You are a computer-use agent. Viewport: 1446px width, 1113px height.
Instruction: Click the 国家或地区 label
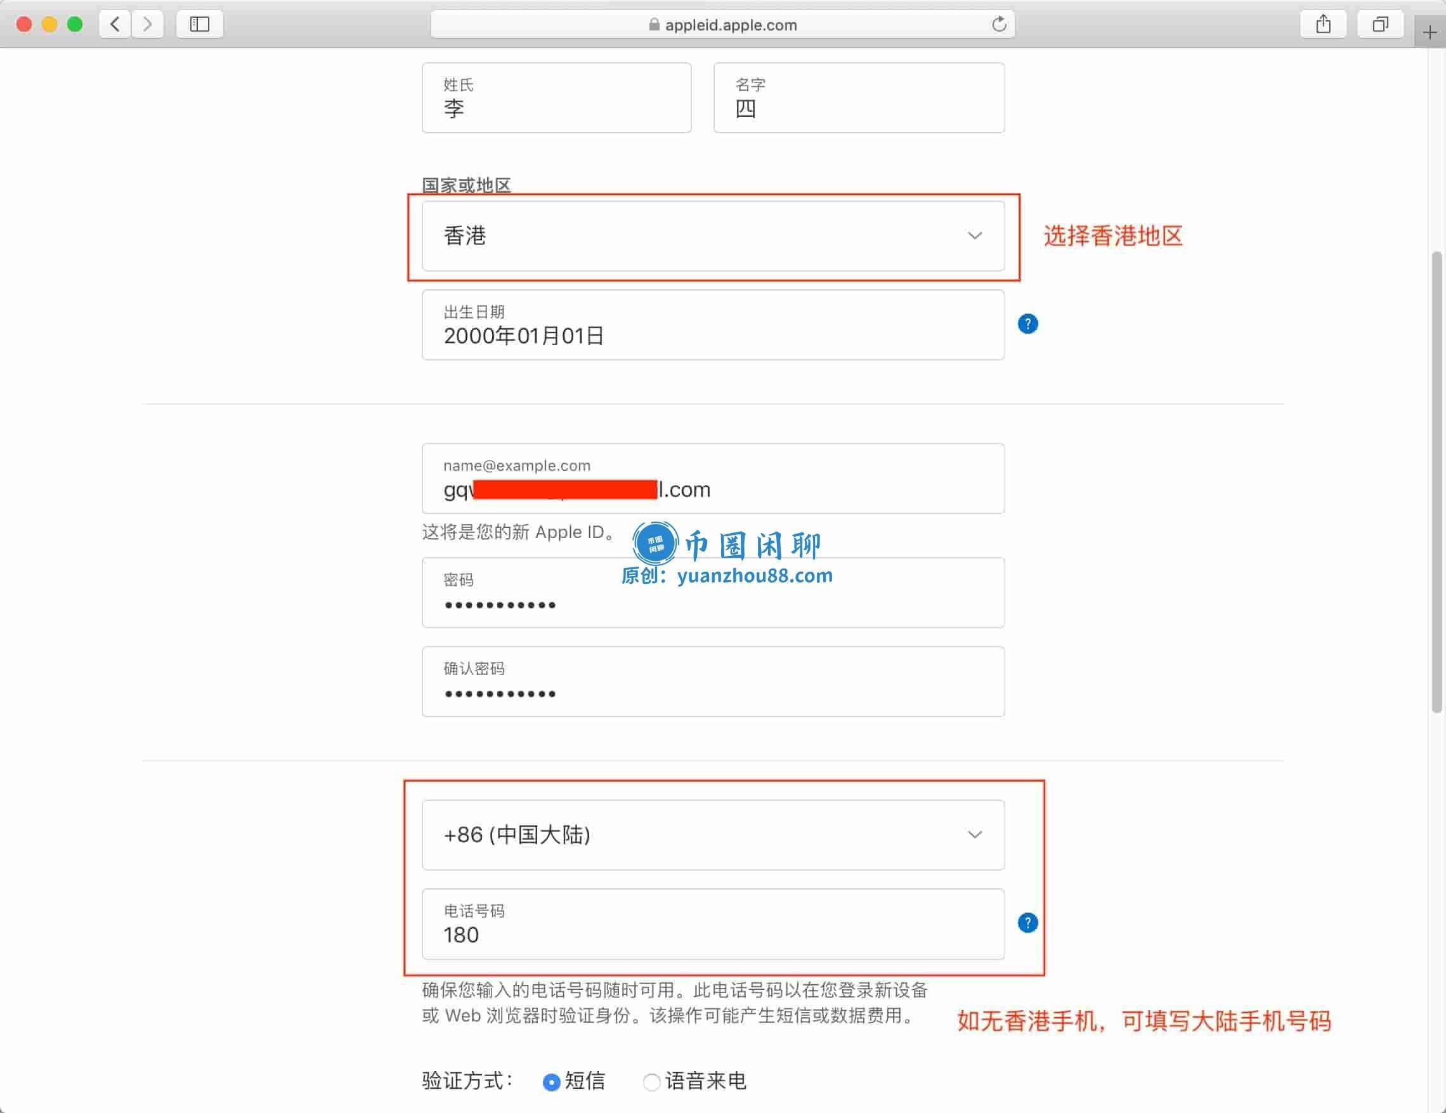[x=467, y=185]
